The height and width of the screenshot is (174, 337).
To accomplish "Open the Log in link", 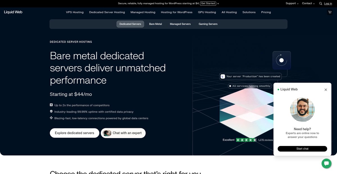I will pyautogui.click(x=328, y=4).
